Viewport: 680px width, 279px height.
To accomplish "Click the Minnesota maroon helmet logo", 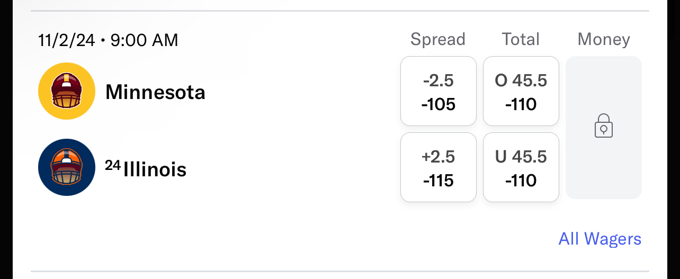I will coord(67,91).
